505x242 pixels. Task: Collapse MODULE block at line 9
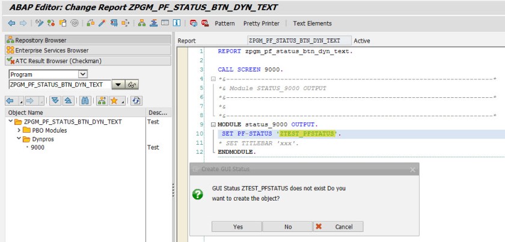pyautogui.click(x=213, y=125)
